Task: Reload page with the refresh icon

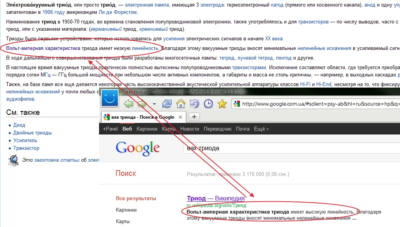Action: (x=166, y=103)
